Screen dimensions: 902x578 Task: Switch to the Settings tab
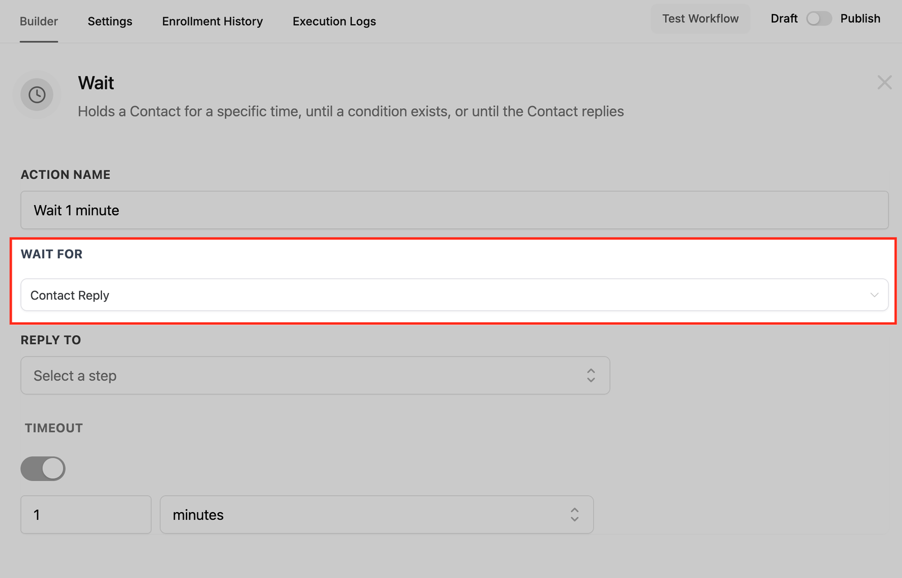[110, 21]
